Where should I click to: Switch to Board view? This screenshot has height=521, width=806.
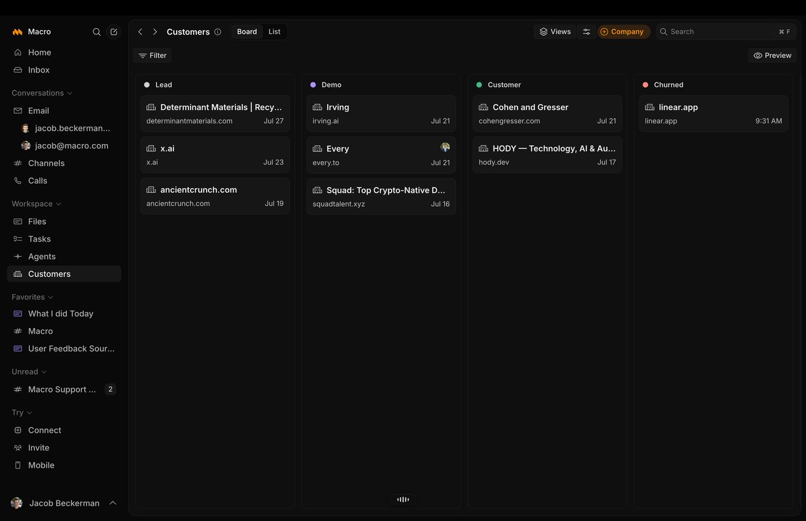(x=247, y=32)
